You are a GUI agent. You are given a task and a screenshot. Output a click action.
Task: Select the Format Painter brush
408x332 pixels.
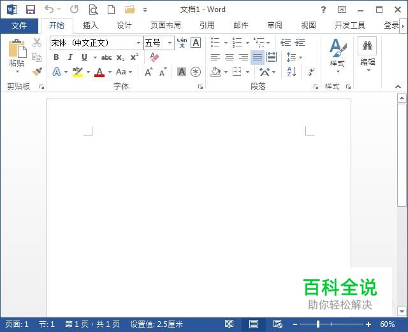(x=37, y=72)
